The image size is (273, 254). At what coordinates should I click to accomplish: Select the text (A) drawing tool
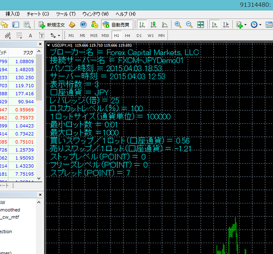coord(30,35)
